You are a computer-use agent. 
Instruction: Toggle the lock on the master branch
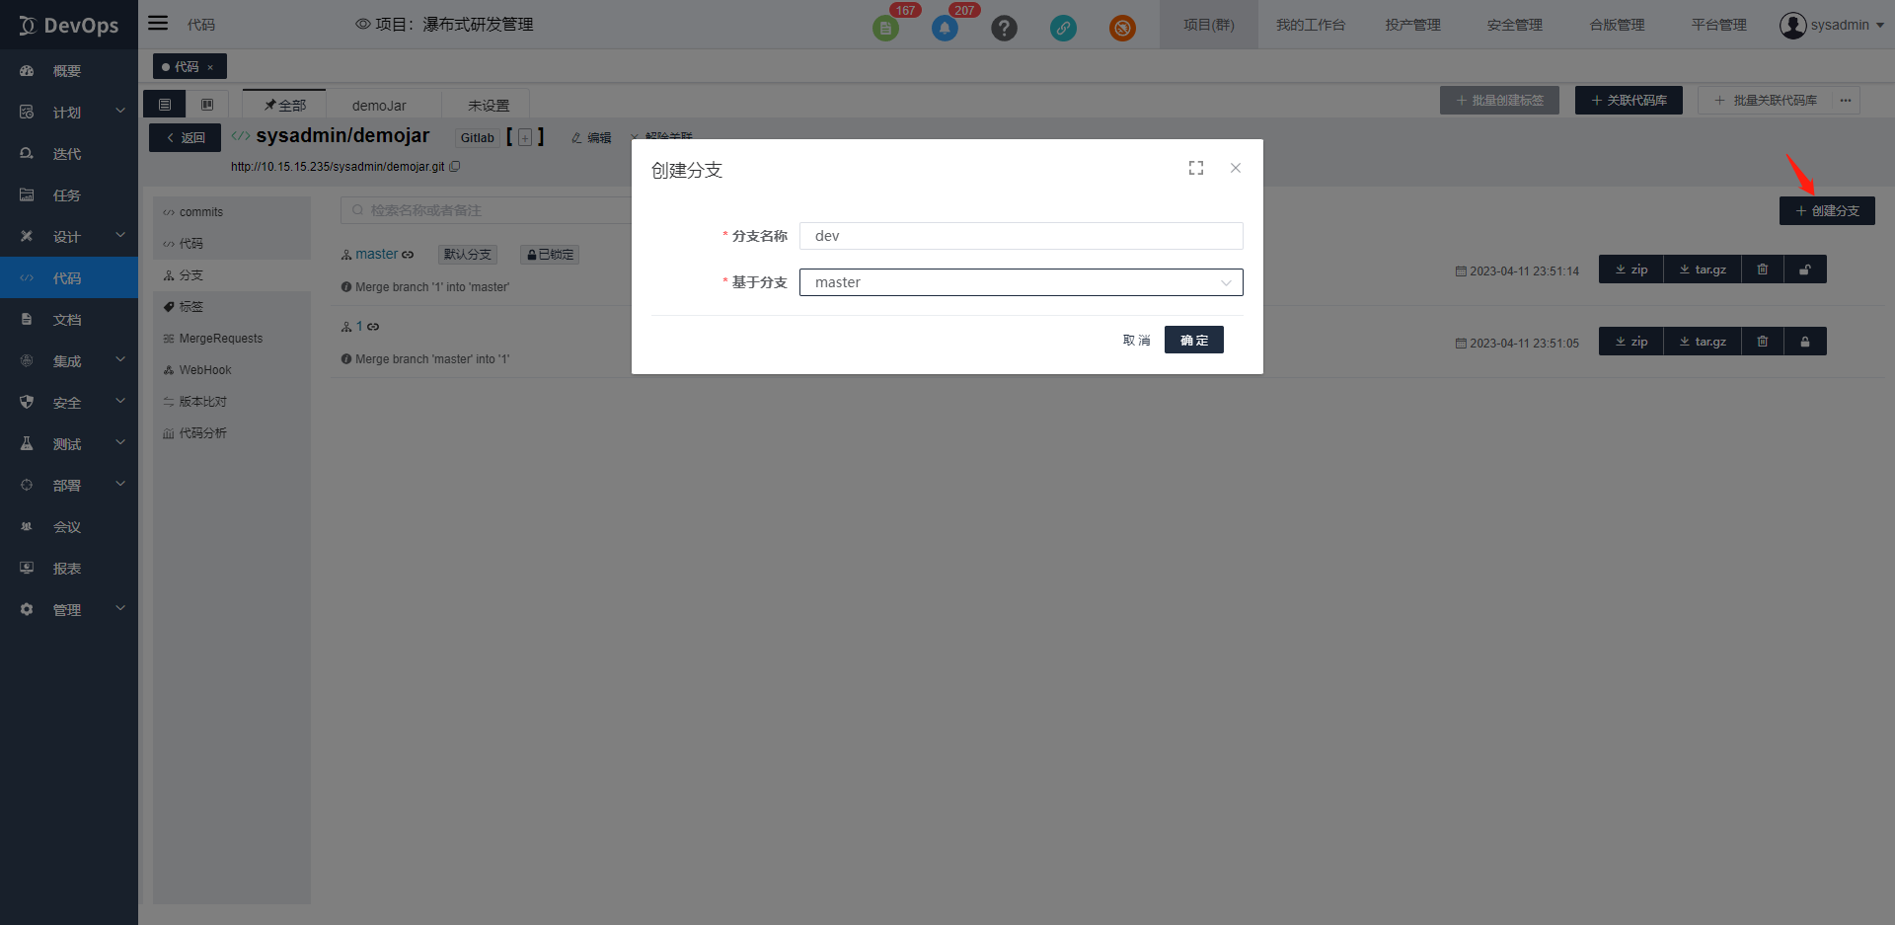[1805, 270]
